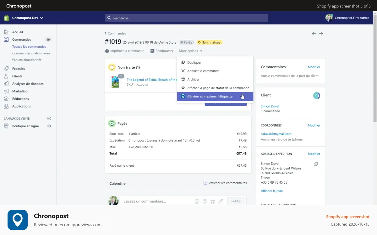Click the Analyses de données chart icon

point(6,84)
